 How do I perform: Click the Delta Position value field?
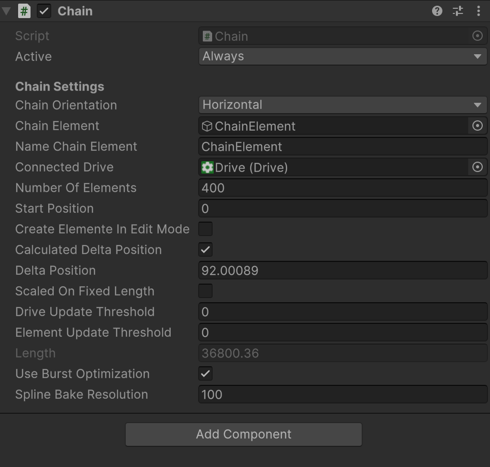[x=343, y=271]
